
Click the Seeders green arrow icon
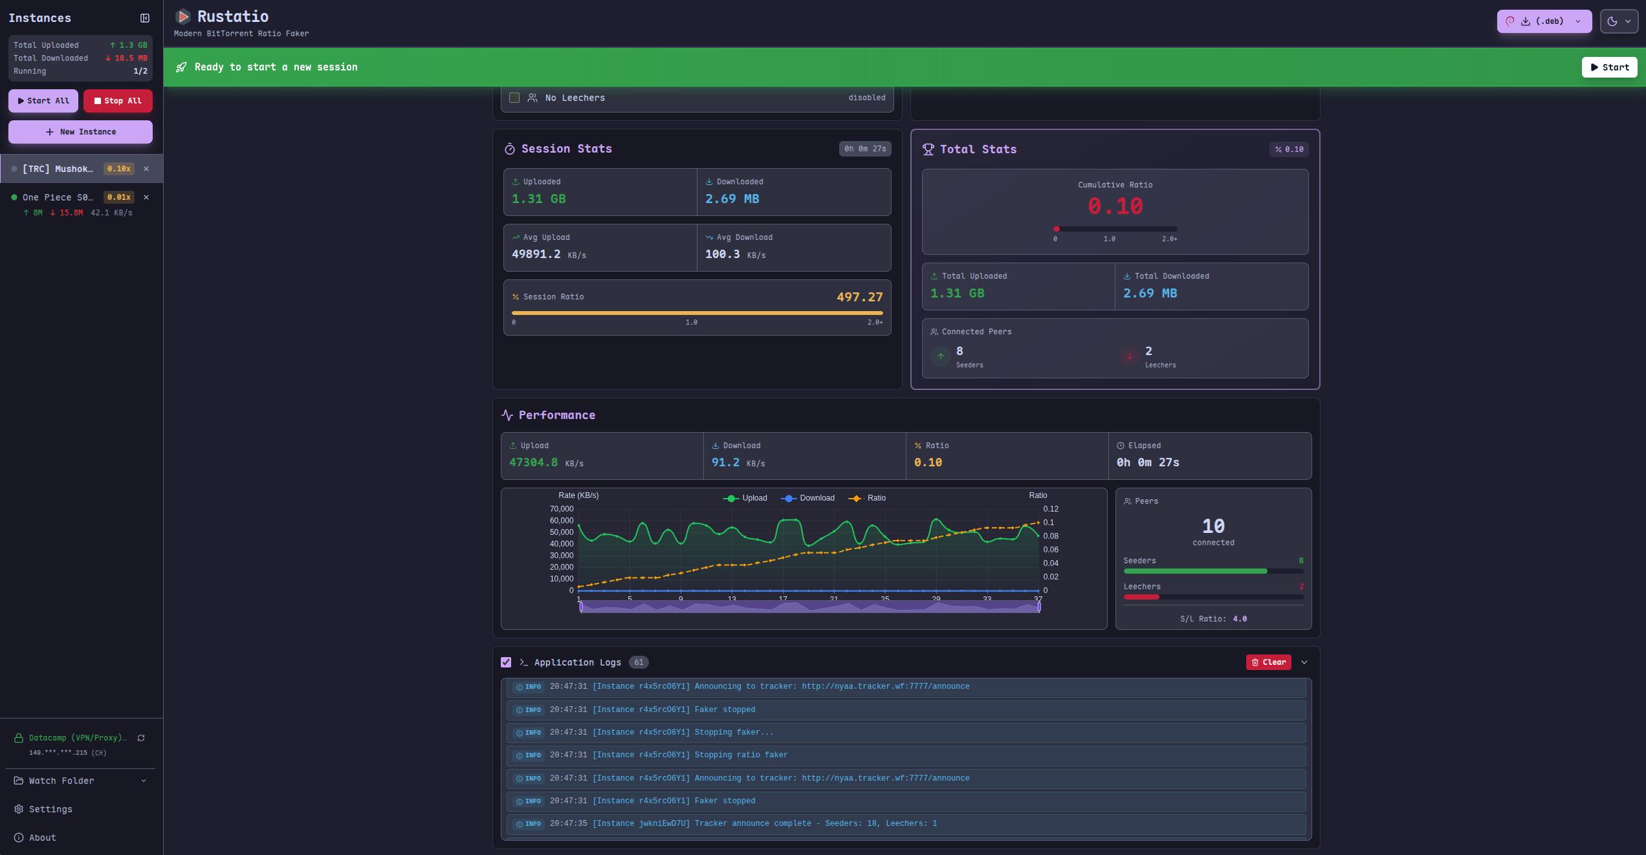point(941,356)
